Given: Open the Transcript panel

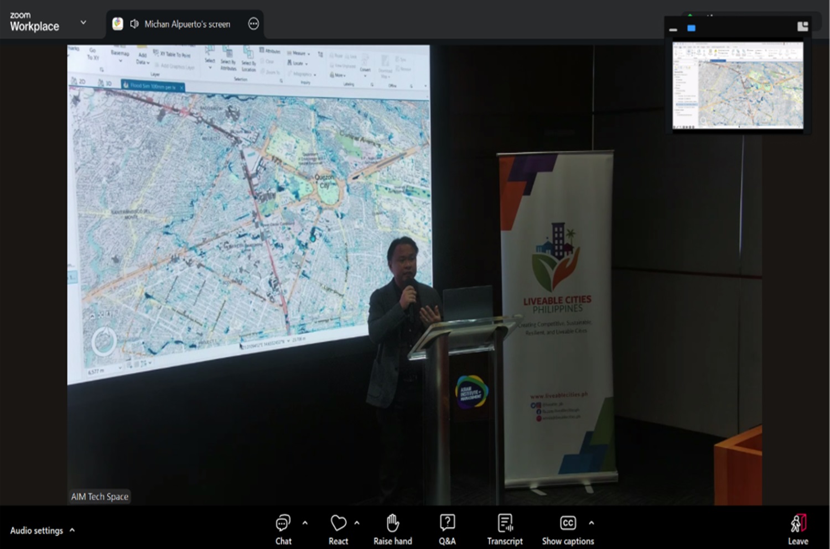Looking at the screenshot, I should 505,529.
